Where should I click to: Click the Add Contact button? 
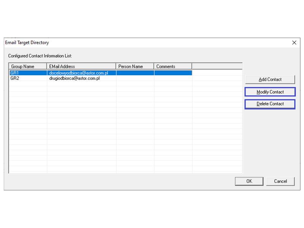(270, 79)
